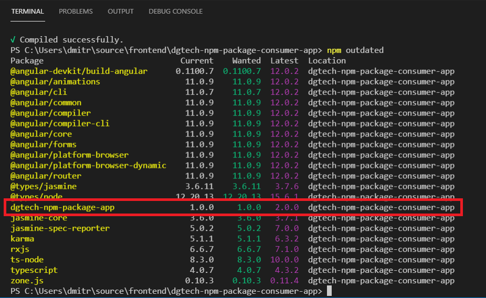Click the rxjs package name

click(19, 249)
